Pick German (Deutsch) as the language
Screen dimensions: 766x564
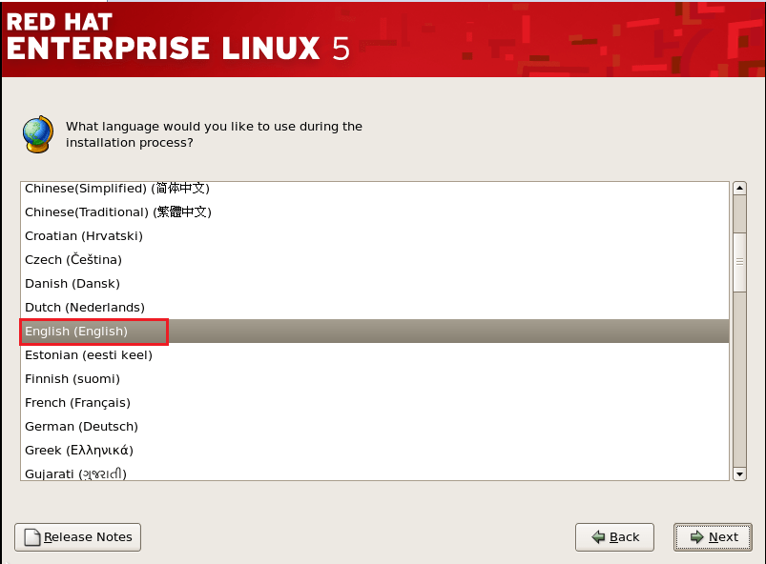81,426
